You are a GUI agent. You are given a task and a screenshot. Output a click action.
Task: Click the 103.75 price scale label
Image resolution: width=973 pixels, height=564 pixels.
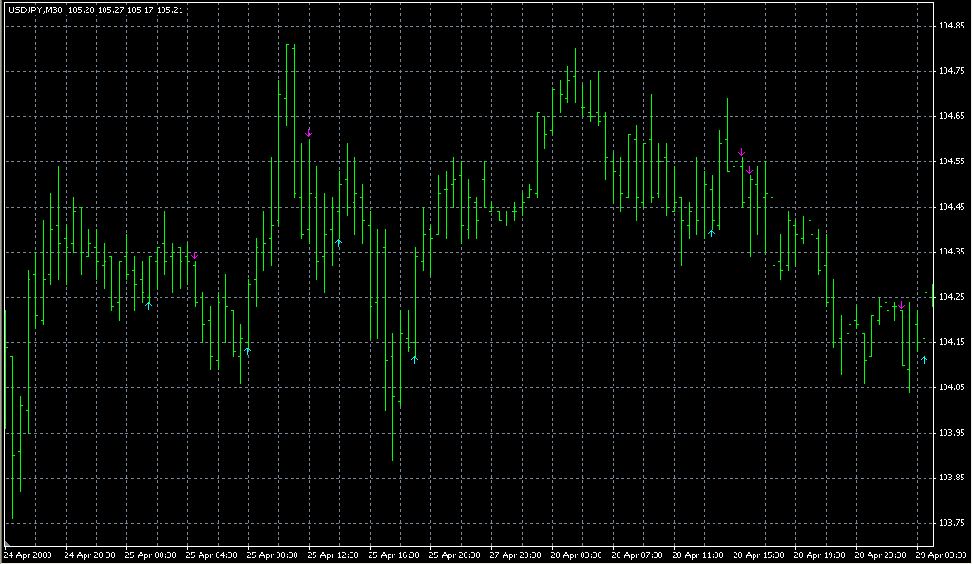tap(952, 523)
